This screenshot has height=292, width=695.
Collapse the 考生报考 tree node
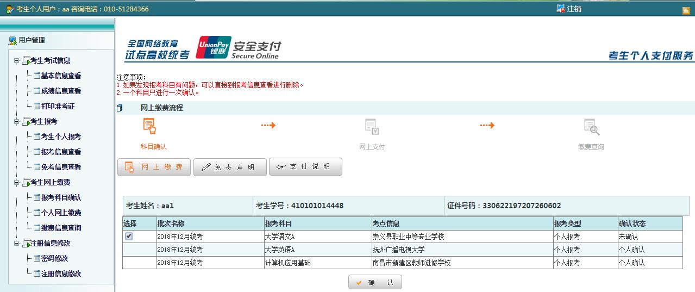click(17, 122)
